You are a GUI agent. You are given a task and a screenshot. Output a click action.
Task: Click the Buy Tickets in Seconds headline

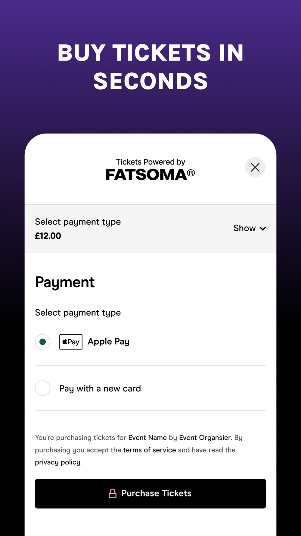pos(150,67)
